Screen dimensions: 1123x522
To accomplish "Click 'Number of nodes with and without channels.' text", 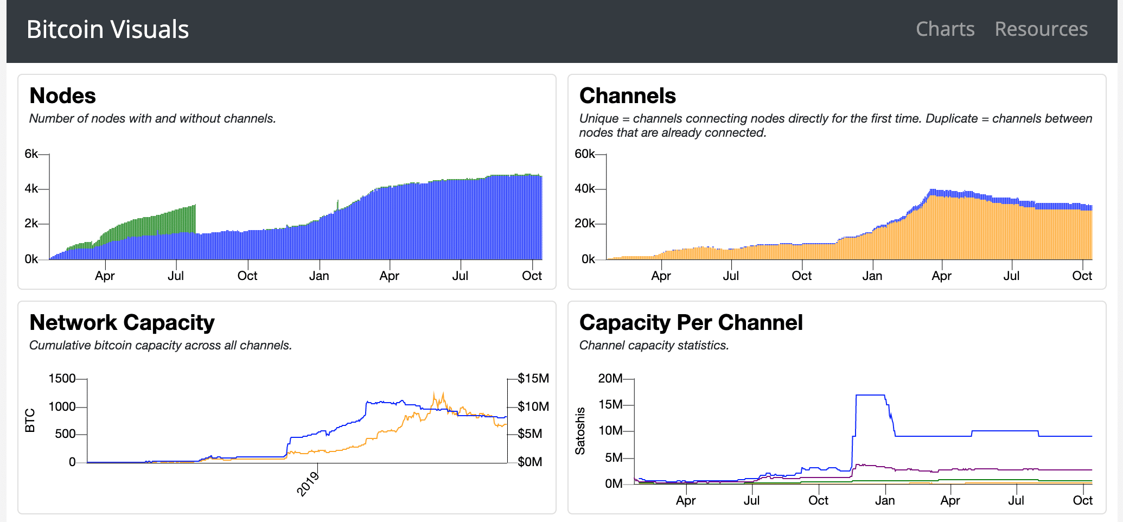I will [x=152, y=118].
